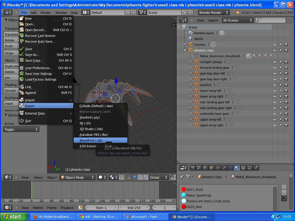Image resolution: width=295 pixels, height=221 pixels.
Task: Disable rendering for Camera object
Action: tap(286, 45)
